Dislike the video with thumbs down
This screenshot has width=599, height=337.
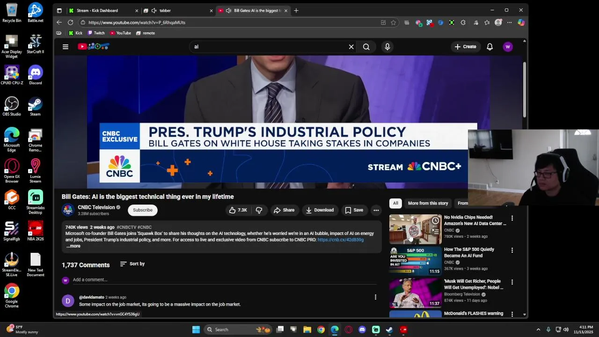pyautogui.click(x=259, y=210)
